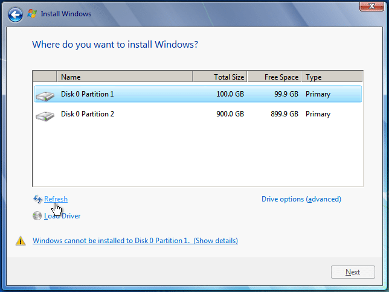389x292 pixels.
Task: Click the 900.0 GB total size value
Action: click(230, 114)
